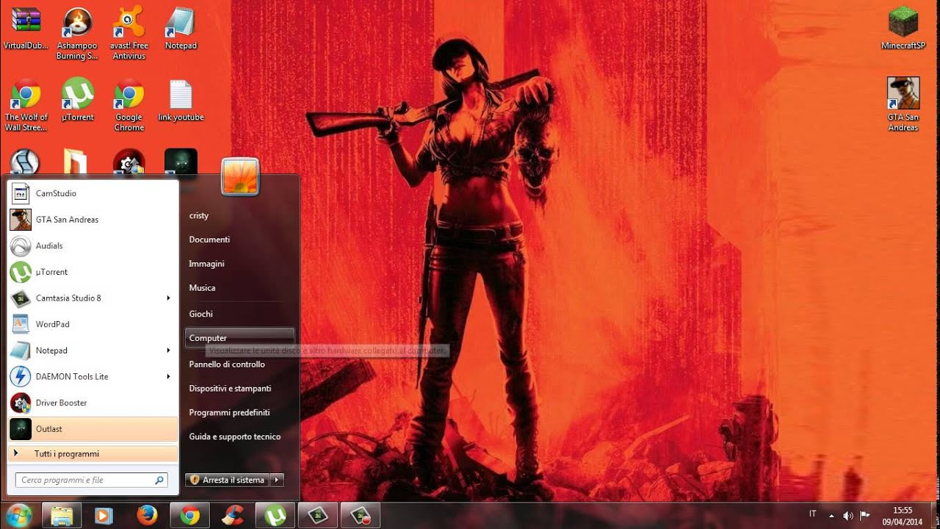
Task: Open Computer in the Start menu
Action: [239, 338]
